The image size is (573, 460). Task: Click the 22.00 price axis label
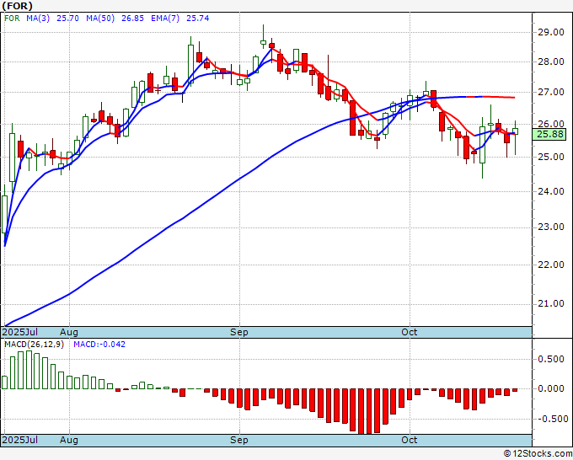tap(551, 265)
